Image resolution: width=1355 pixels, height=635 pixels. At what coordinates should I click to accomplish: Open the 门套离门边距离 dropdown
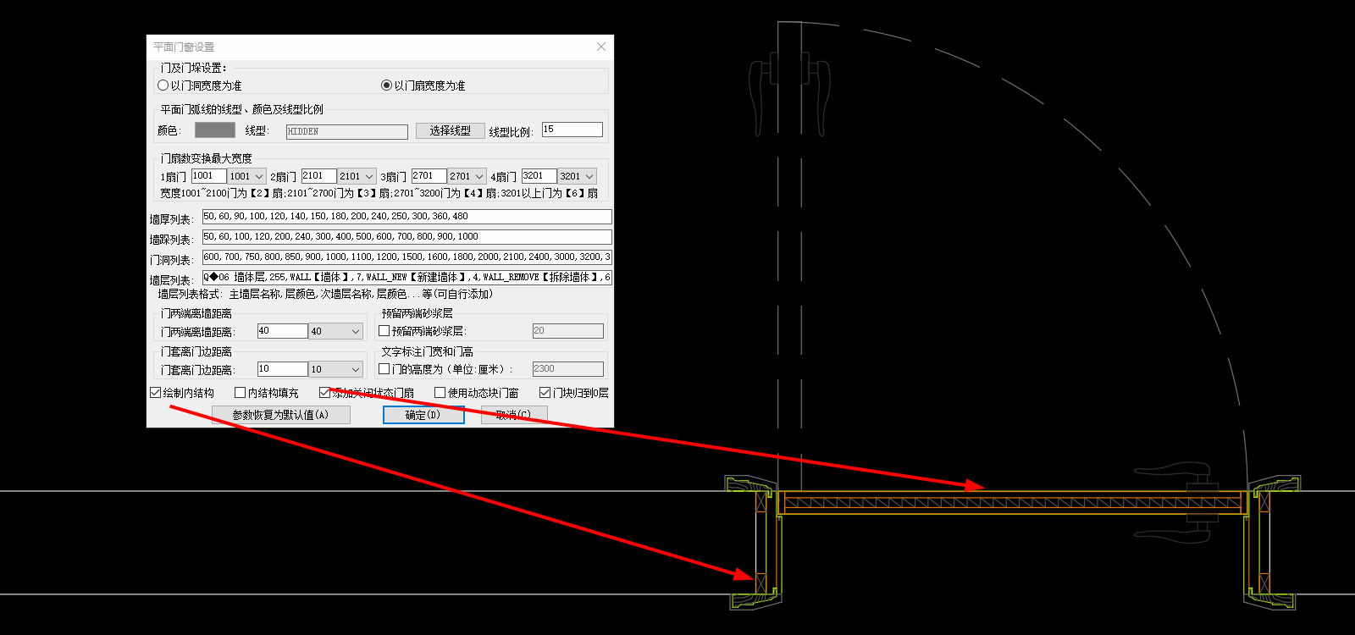pyautogui.click(x=336, y=369)
